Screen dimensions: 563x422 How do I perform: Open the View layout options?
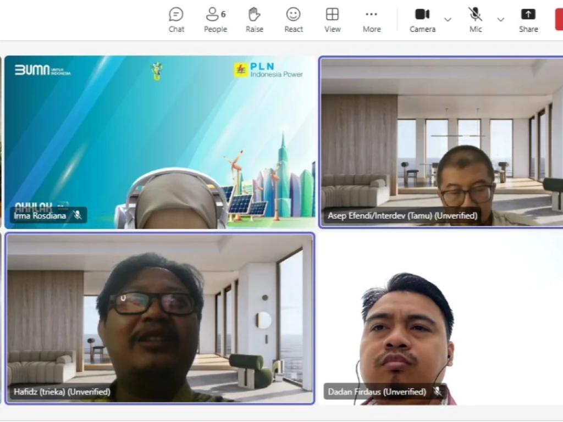[x=332, y=20]
